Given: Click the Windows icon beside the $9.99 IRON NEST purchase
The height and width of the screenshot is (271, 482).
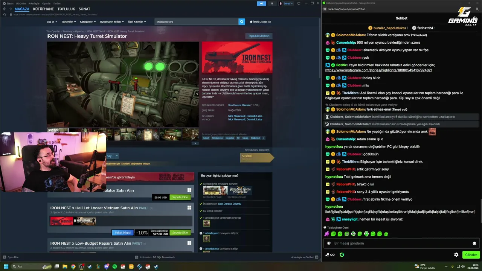Looking at the screenshot, I should [x=189, y=190].
